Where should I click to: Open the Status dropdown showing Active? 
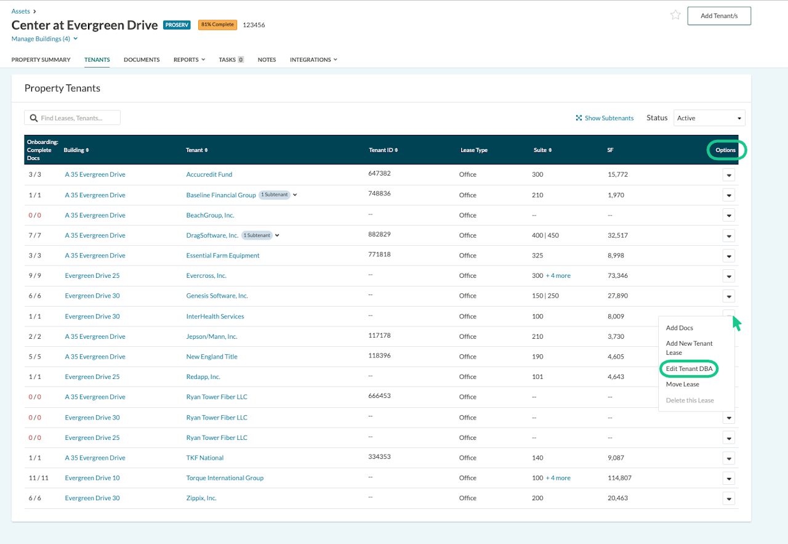[x=709, y=118]
